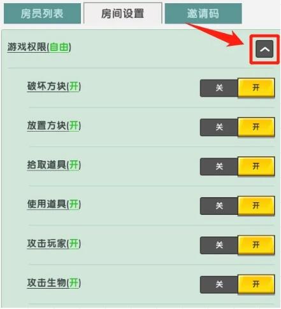Image resolution: width=281 pixels, height=309 pixels.
Task: Turn on 攻击生物 using 开
Action: pyautogui.click(x=256, y=284)
